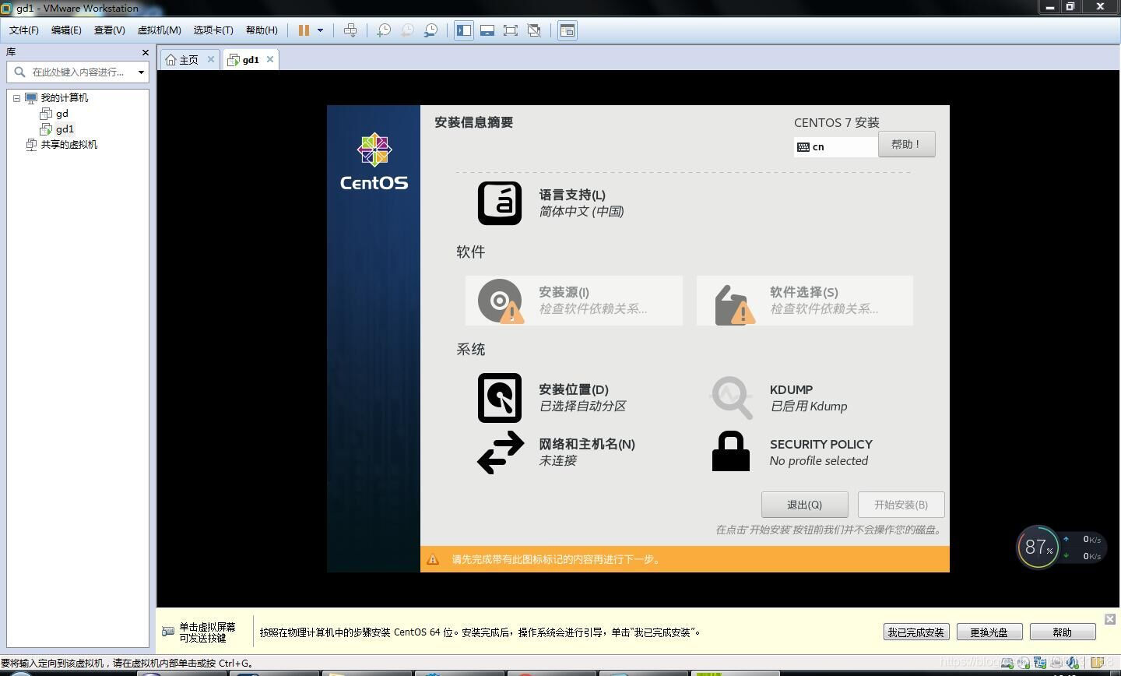Screen dimensions: 1121x676
Task: Click the 退出(Q) quit button
Action: coord(805,505)
